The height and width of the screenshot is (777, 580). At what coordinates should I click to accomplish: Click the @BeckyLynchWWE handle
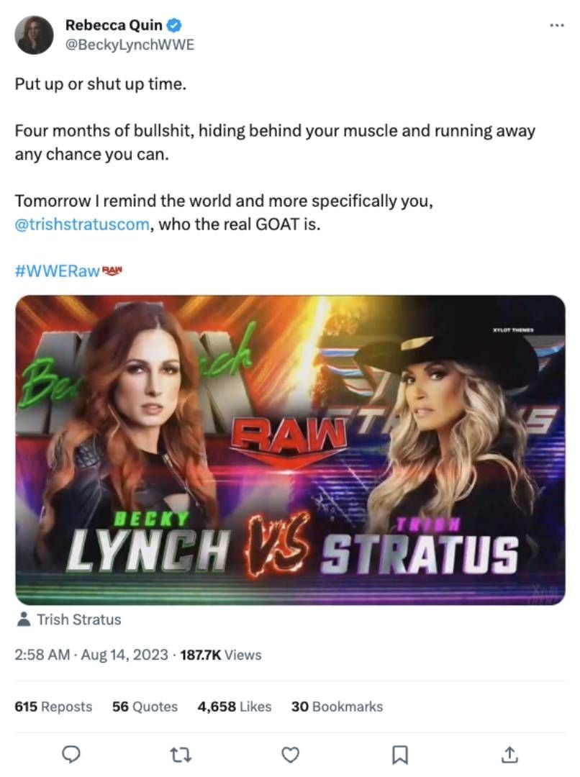point(130,45)
